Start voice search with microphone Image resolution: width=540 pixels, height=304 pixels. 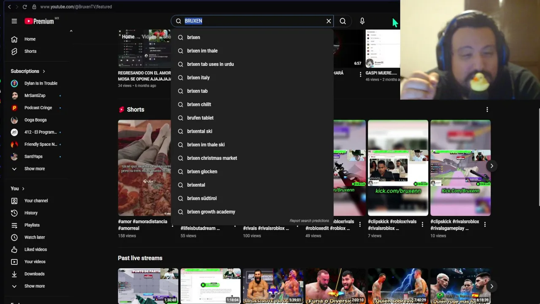[362, 21]
